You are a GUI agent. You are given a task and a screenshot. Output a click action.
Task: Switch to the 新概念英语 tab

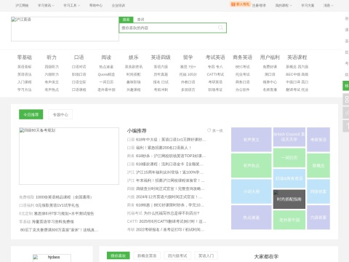point(147,255)
